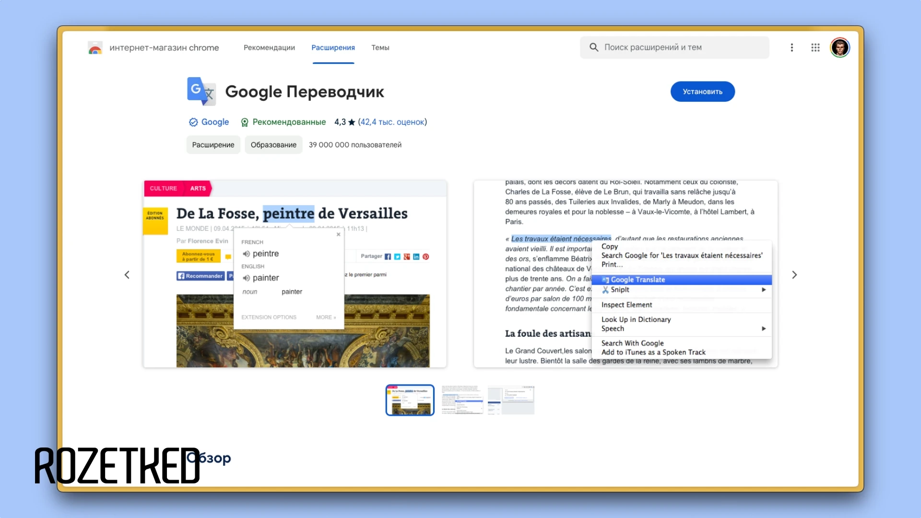The width and height of the screenshot is (921, 518).
Task: Open the Google developer link
Action: (x=215, y=122)
